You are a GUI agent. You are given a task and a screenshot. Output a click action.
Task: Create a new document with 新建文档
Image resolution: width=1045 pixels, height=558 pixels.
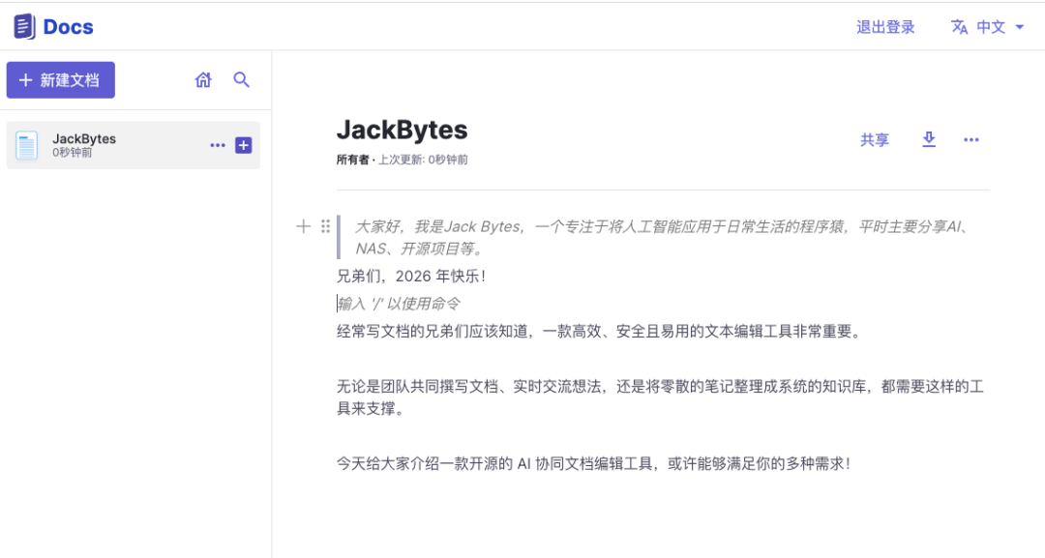click(x=61, y=80)
